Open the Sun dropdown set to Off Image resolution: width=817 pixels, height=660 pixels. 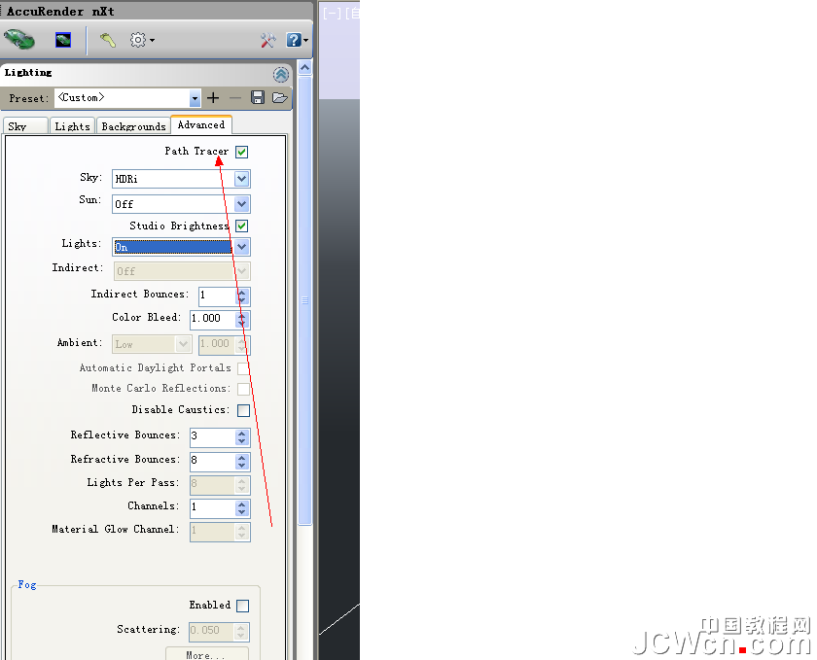(181, 204)
